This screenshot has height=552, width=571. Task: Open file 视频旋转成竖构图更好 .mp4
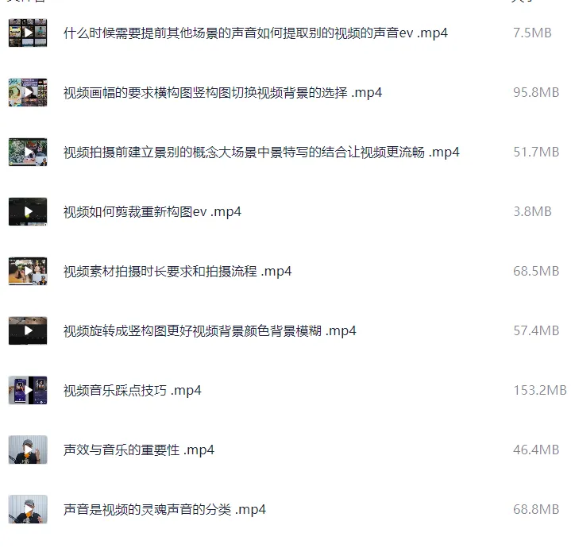pos(210,331)
